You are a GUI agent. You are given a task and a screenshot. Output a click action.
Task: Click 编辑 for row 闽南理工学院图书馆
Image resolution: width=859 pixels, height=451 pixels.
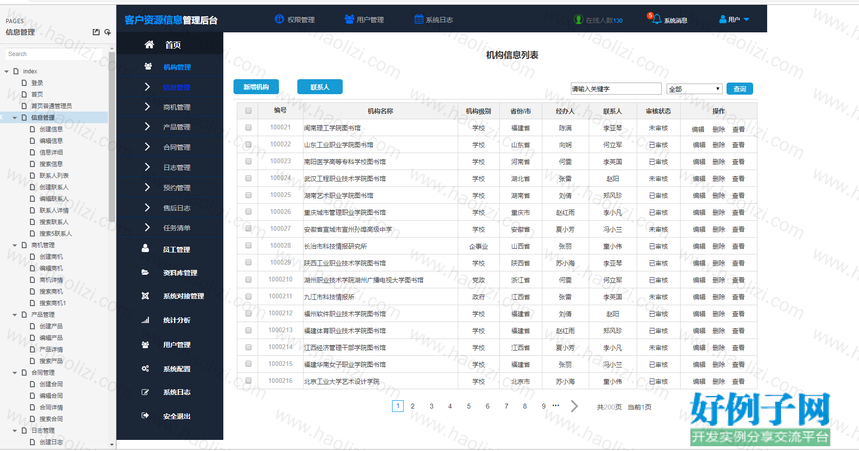tap(698, 129)
